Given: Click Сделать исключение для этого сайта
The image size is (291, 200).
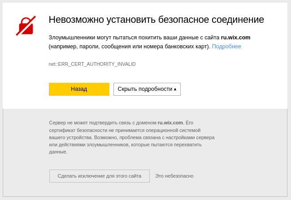Looking at the screenshot, I should (100, 176).
